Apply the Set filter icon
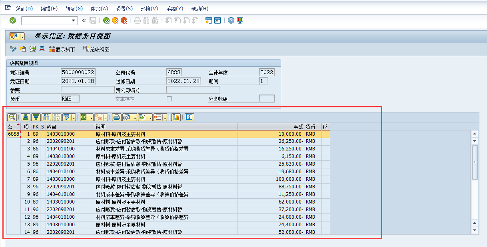Image resolution: width=487 pixels, height=247 pixels. coord(67,117)
